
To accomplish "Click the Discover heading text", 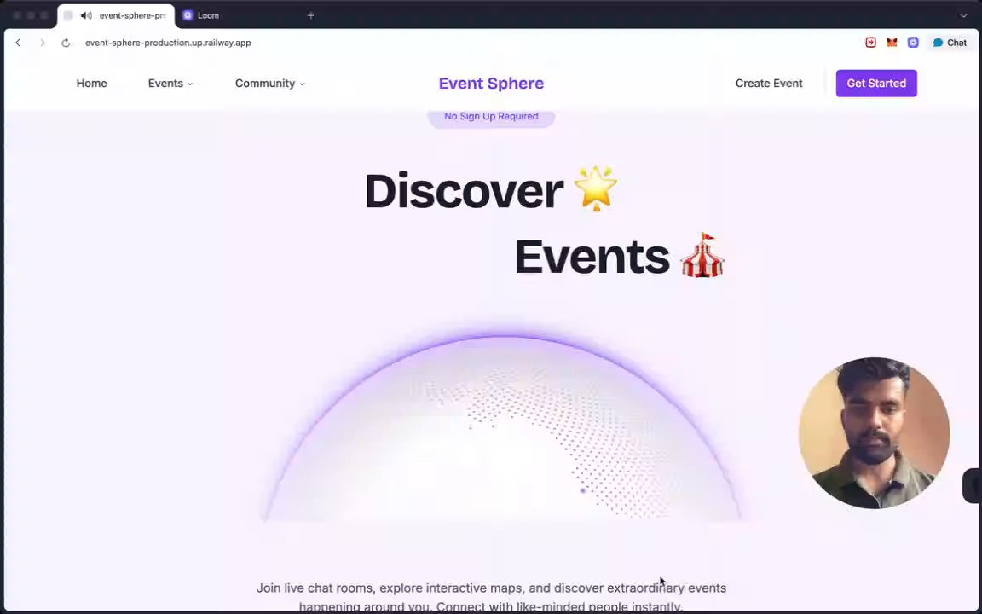I will point(464,190).
